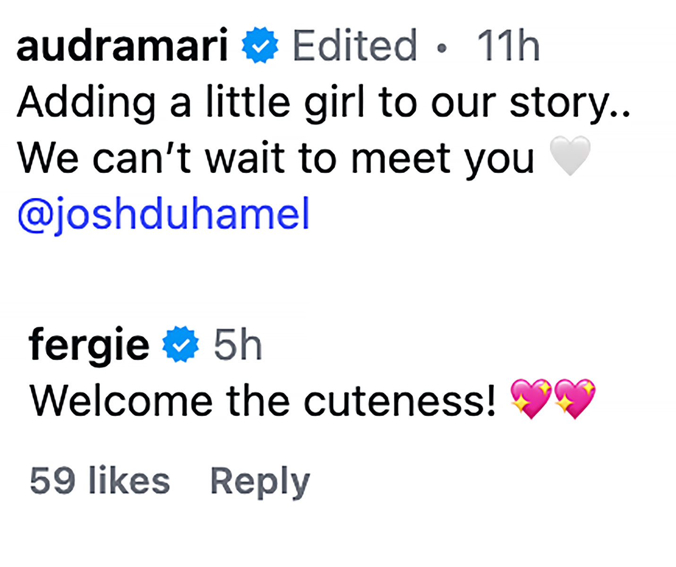This screenshot has height=567, width=676.
Task: Click the caption text about adding a little girl
Action: tap(325, 101)
